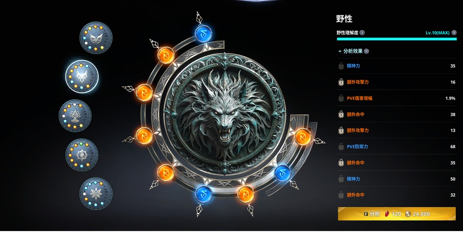Select the swirl vortex medallion

[82, 155]
